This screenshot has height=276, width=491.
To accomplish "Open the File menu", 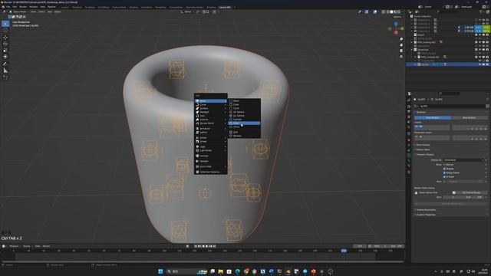I will [x=8, y=7].
